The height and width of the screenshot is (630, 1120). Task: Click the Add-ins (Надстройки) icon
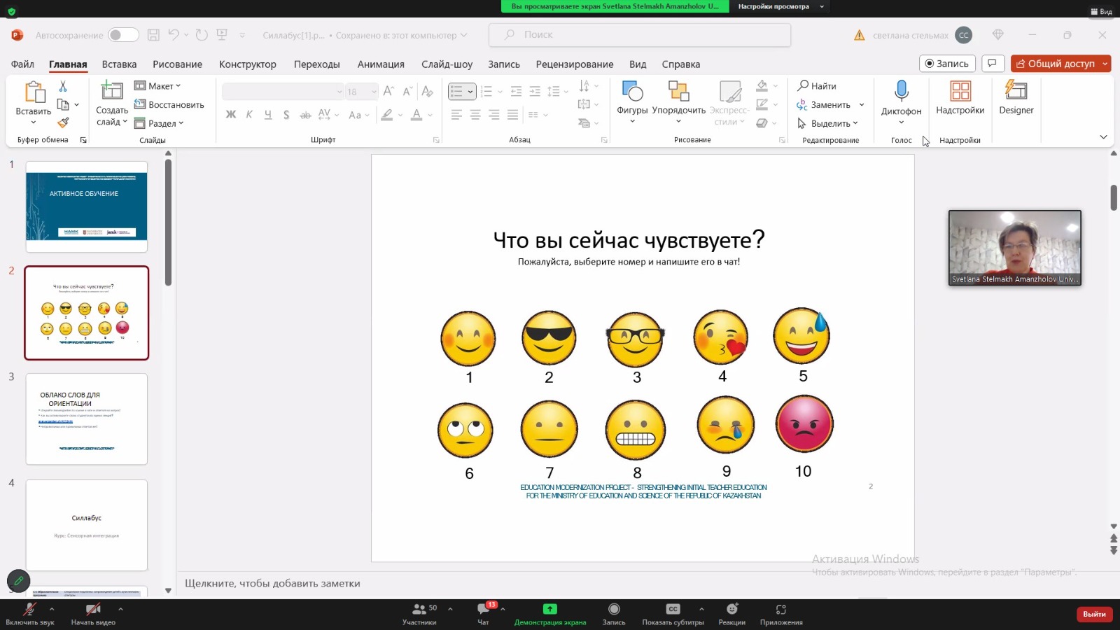tap(960, 91)
